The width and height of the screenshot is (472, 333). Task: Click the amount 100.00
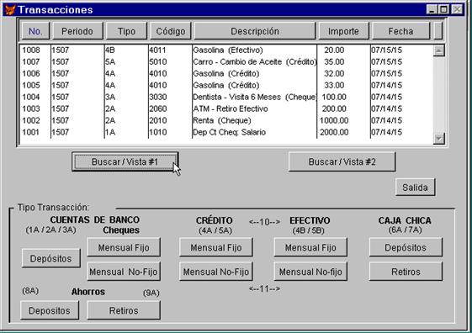334,97
